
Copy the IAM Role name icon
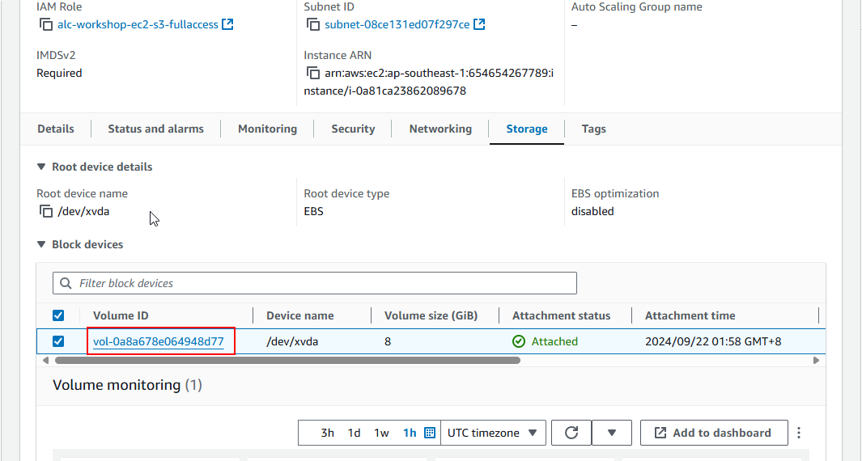[x=46, y=24]
